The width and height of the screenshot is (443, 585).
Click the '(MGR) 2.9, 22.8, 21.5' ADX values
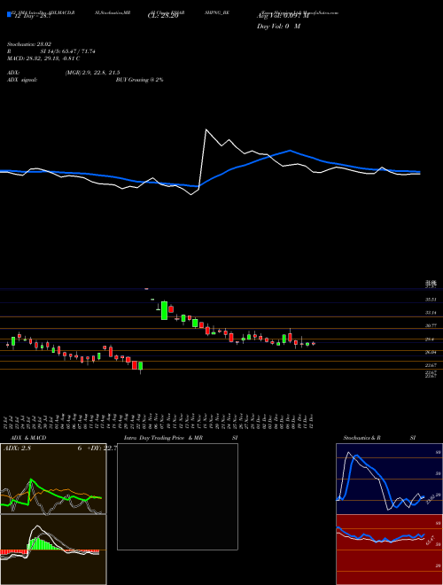92,73
